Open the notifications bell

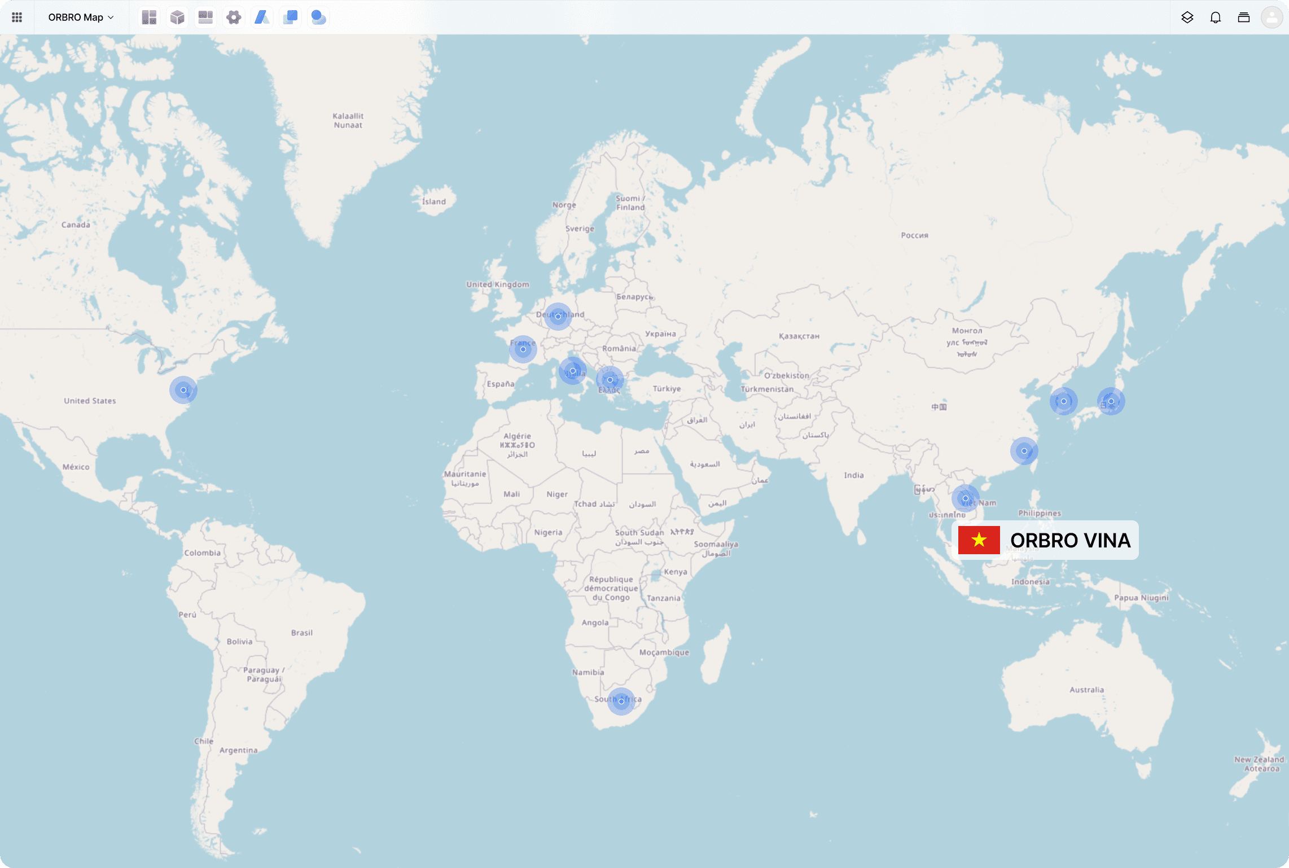[x=1216, y=17]
